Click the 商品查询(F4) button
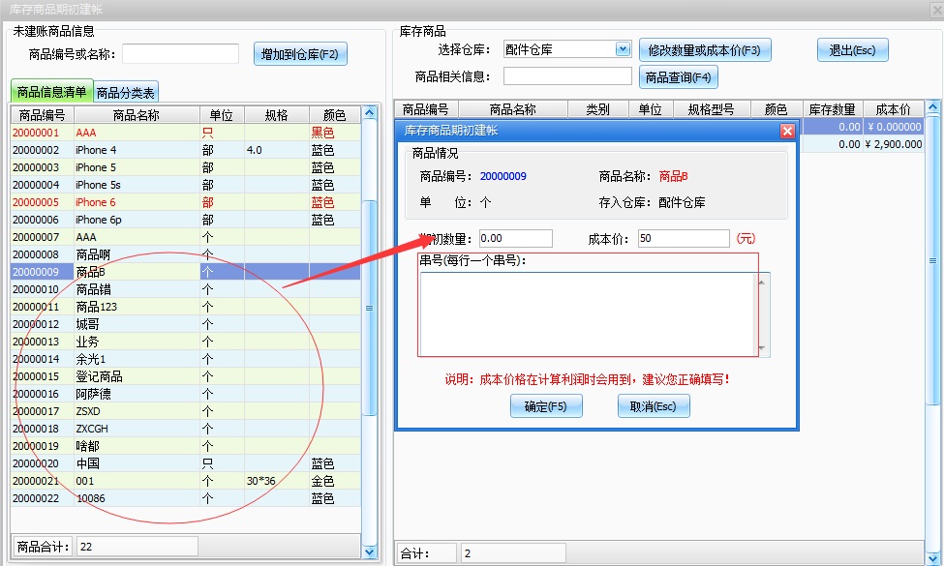 (x=678, y=77)
